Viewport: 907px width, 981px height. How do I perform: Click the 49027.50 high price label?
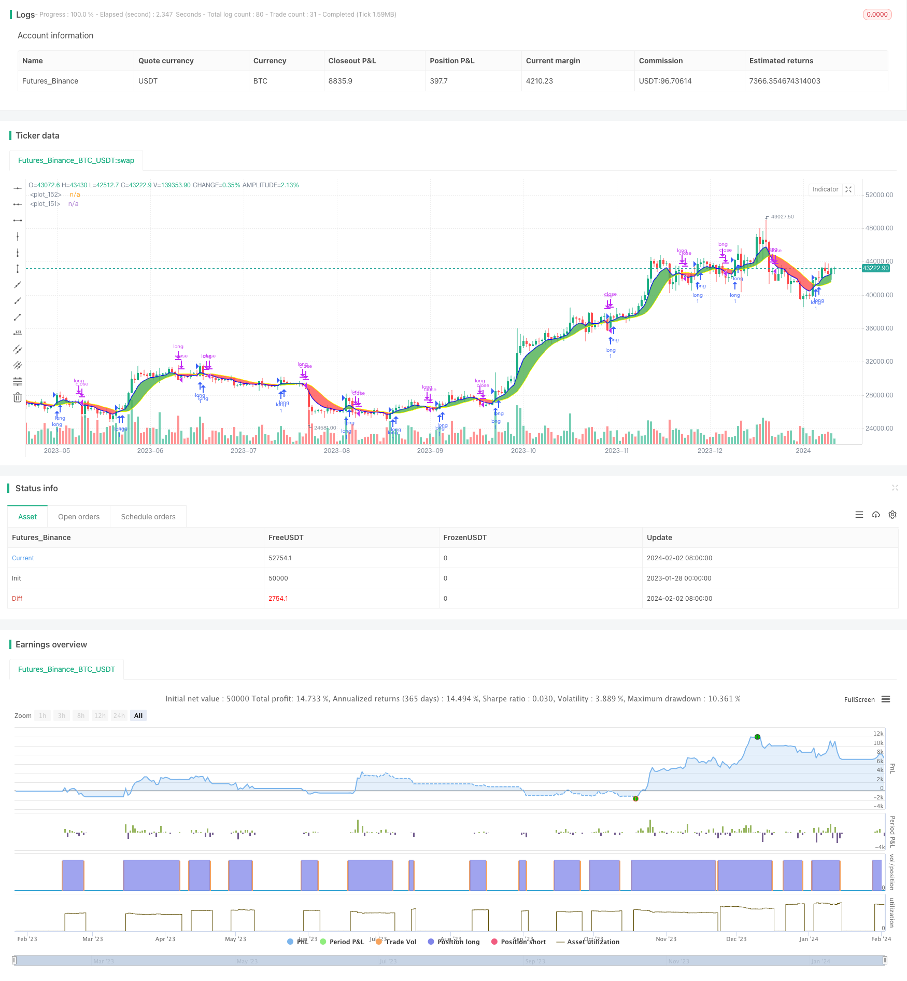782,217
